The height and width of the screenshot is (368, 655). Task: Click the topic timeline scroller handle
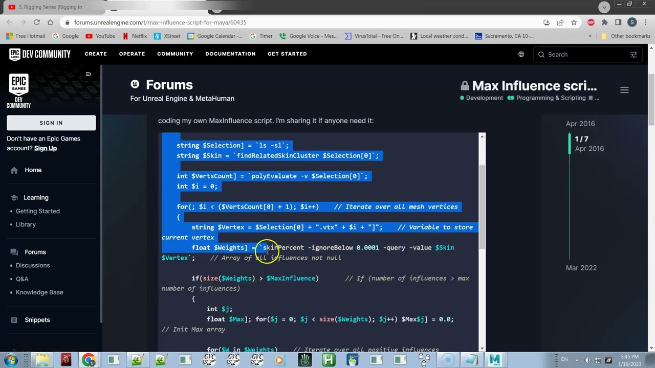(570, 144)
